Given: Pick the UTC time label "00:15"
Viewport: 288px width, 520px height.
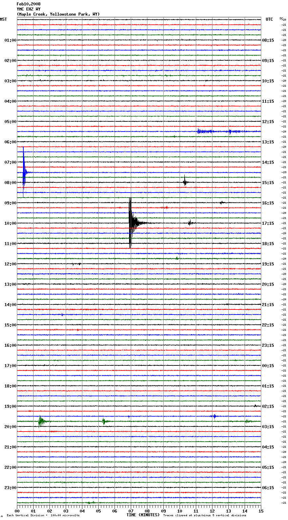Looking at the screenshot, I should (268, 366).
